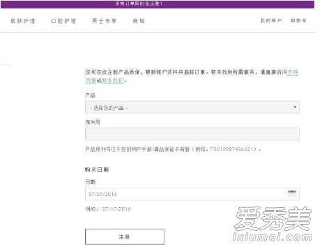Click the date field showing 07/25/2016
The width and height of the screenshot is (322, 251).
[192, 194]
